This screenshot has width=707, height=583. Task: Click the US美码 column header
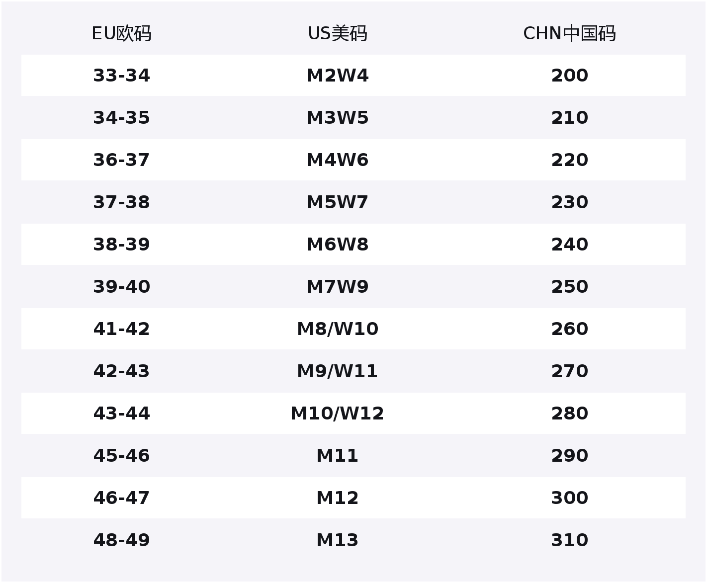pyautogui.click(x=338, y=33)
